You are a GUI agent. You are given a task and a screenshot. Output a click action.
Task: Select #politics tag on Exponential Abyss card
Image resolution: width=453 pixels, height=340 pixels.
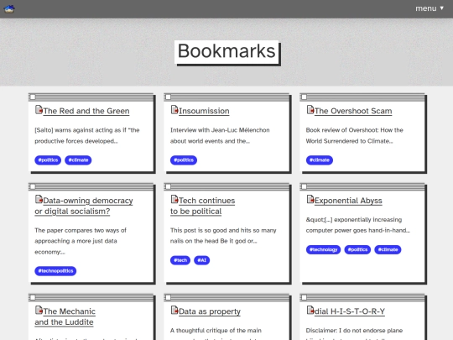(357, 249)
